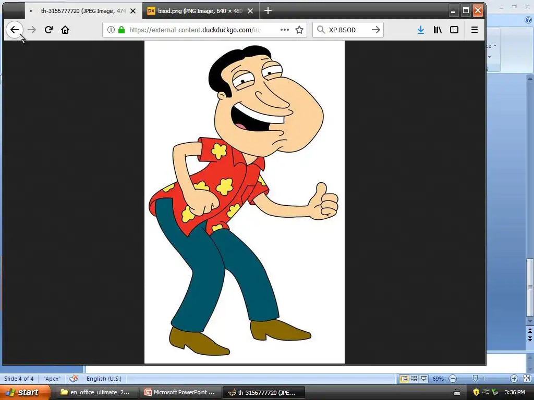Start PowerPoint Slide Show view
This screenshot has width=534, height=400.
423,379
